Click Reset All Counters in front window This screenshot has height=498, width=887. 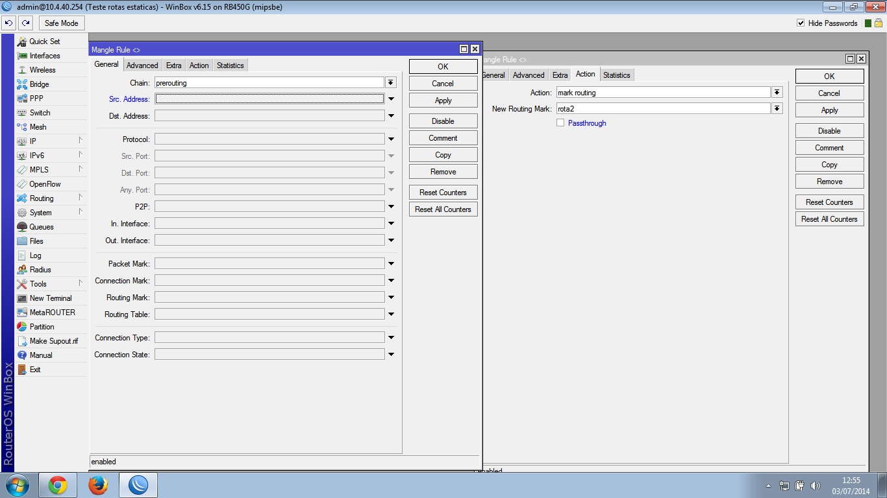(443, 209)
